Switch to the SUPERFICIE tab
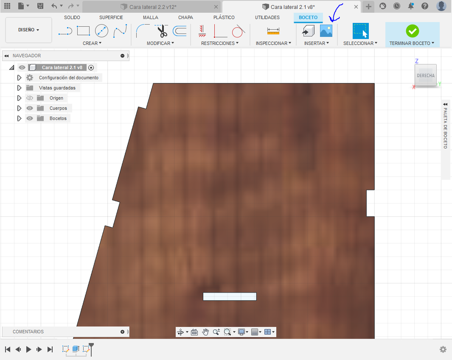The image size is (452, 360). pos(111,17)
